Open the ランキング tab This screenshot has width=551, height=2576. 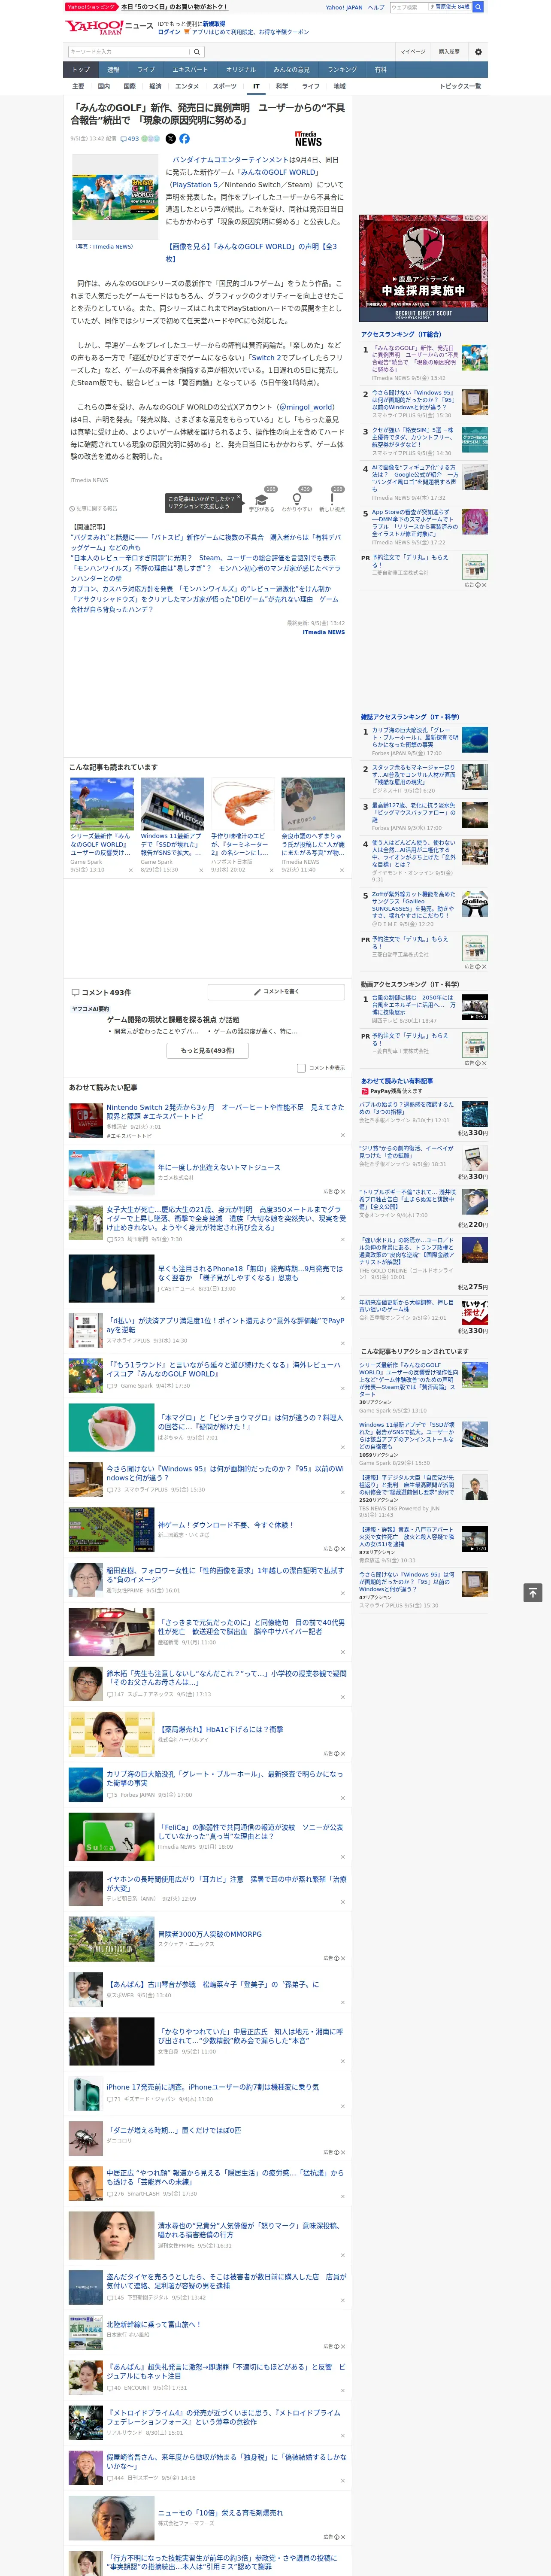(x=342, y=70)
